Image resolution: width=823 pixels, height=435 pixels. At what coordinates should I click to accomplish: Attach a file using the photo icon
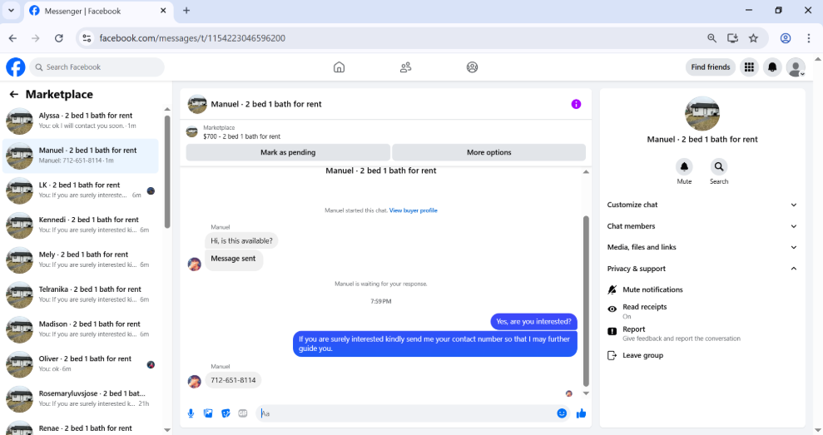tap(208, 413)
